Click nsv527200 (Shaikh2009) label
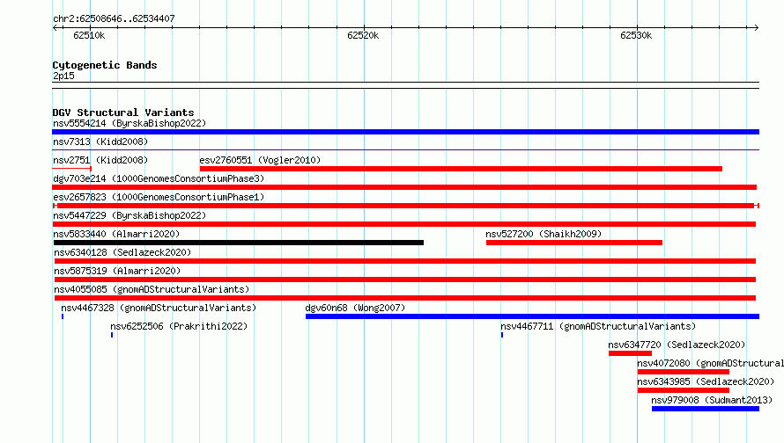 point(544,234)
